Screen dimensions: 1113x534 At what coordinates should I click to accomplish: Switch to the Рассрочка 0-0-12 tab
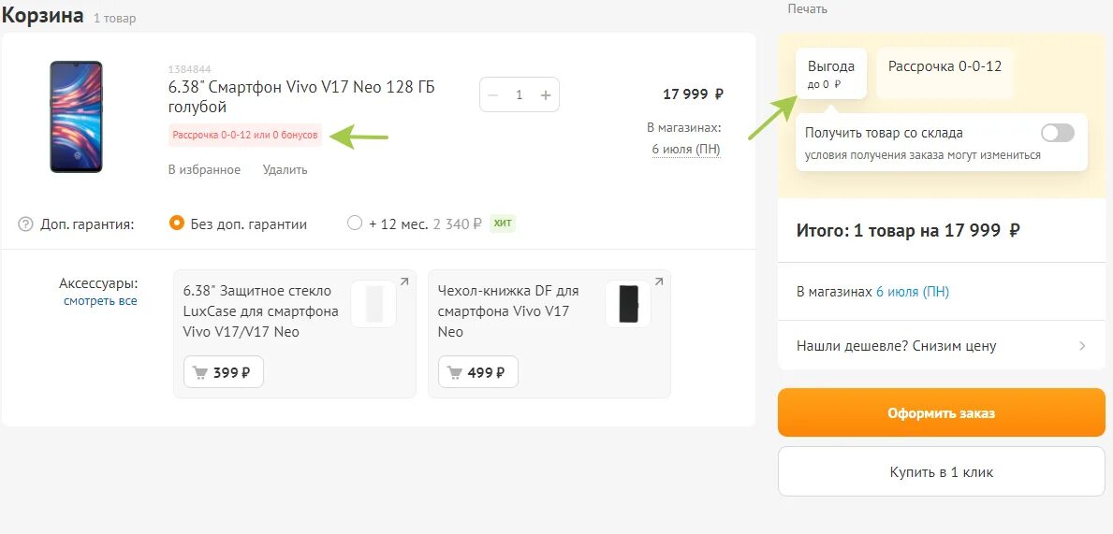[x=945, y=66]
